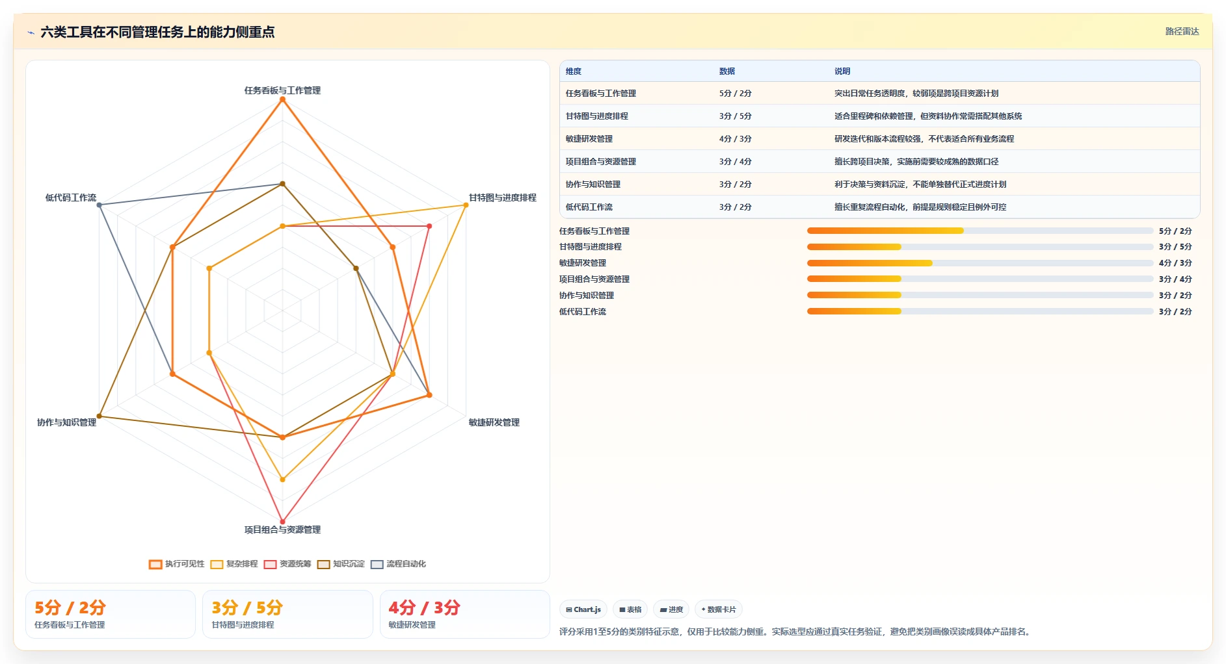Click the description starting 研发迭代和版本流程较强
1226x664 pixels.
(924, 139)
